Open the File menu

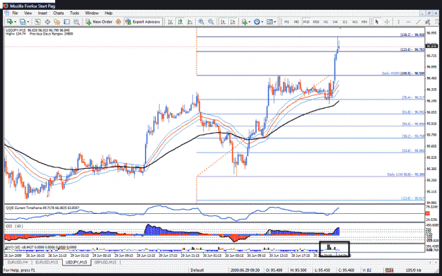(15, 13)
